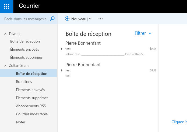Open Éléments envoyés under Favoris
The image size is (187, 132).
pyautogui.click(x=24, y=49)
